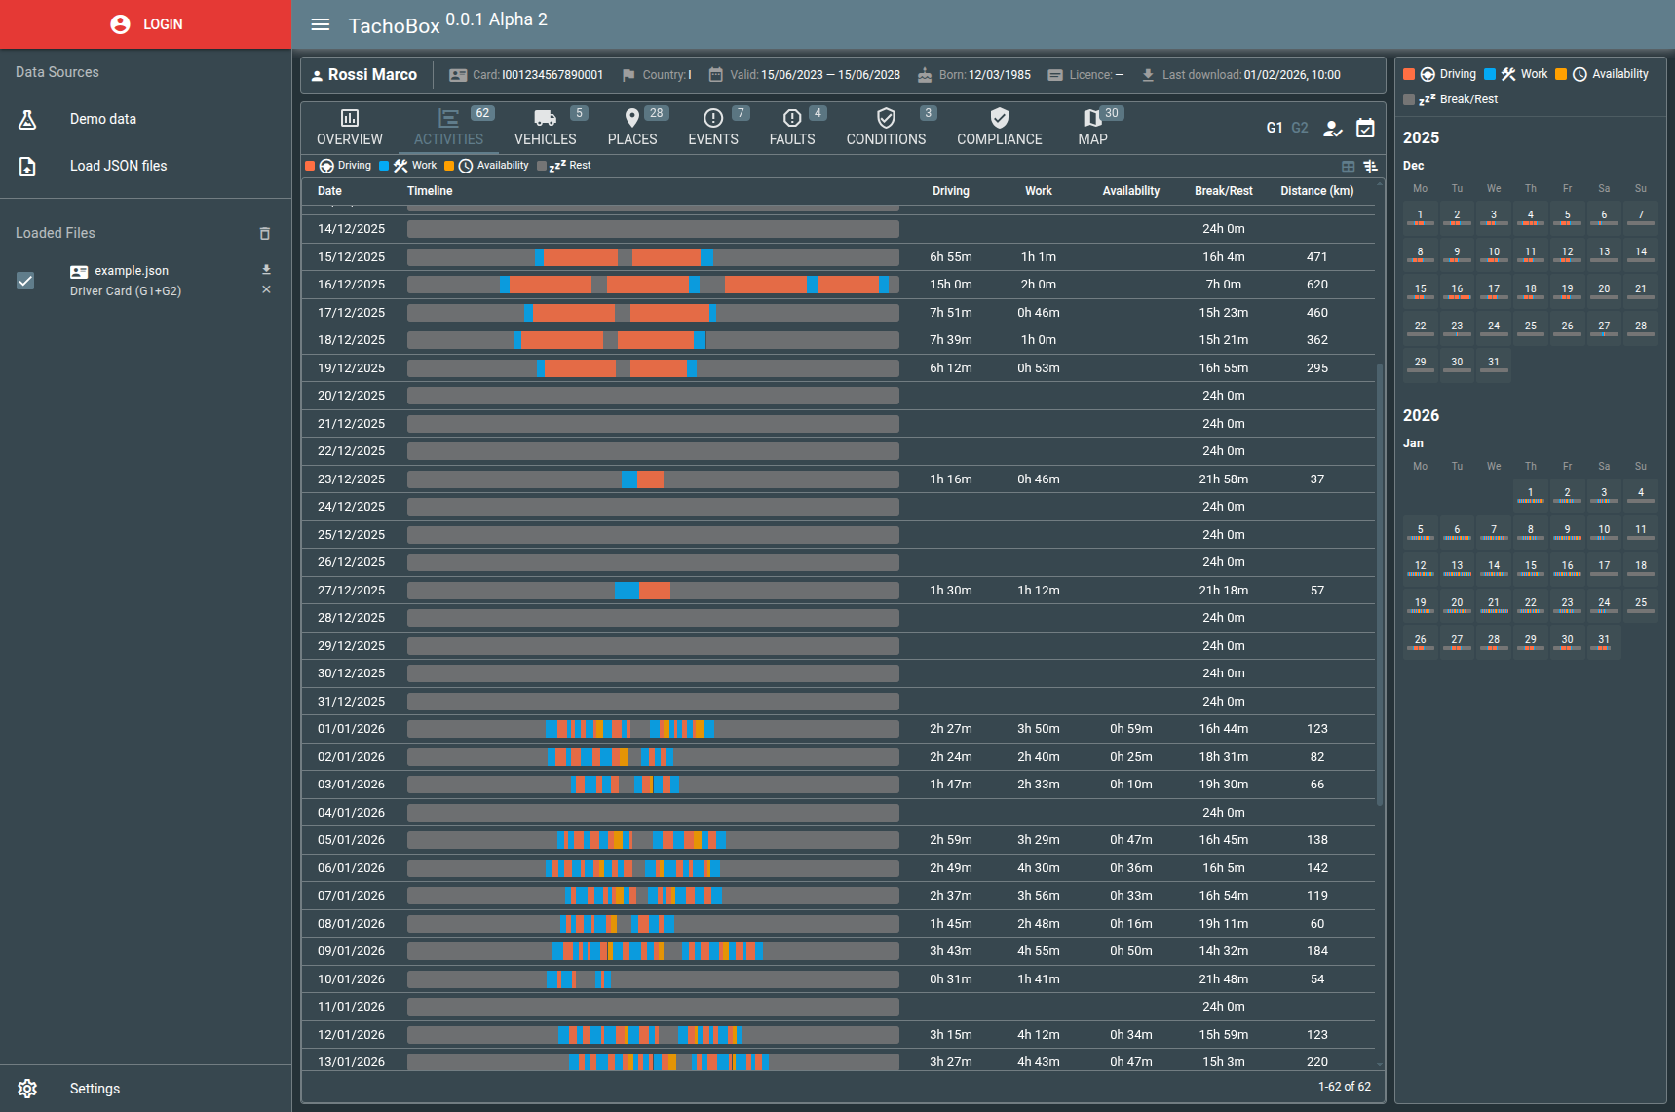Switch to the Compliance tab

click(x=999, y=128)
